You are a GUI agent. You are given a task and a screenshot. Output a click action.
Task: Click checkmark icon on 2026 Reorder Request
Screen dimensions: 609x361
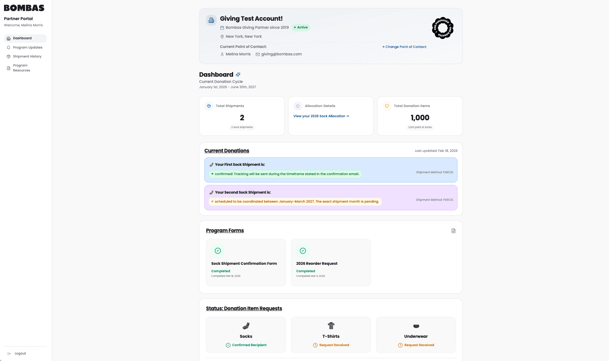303,251
